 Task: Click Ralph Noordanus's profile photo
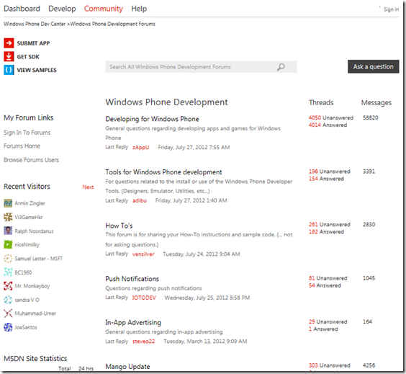click(x=8, y=231)
